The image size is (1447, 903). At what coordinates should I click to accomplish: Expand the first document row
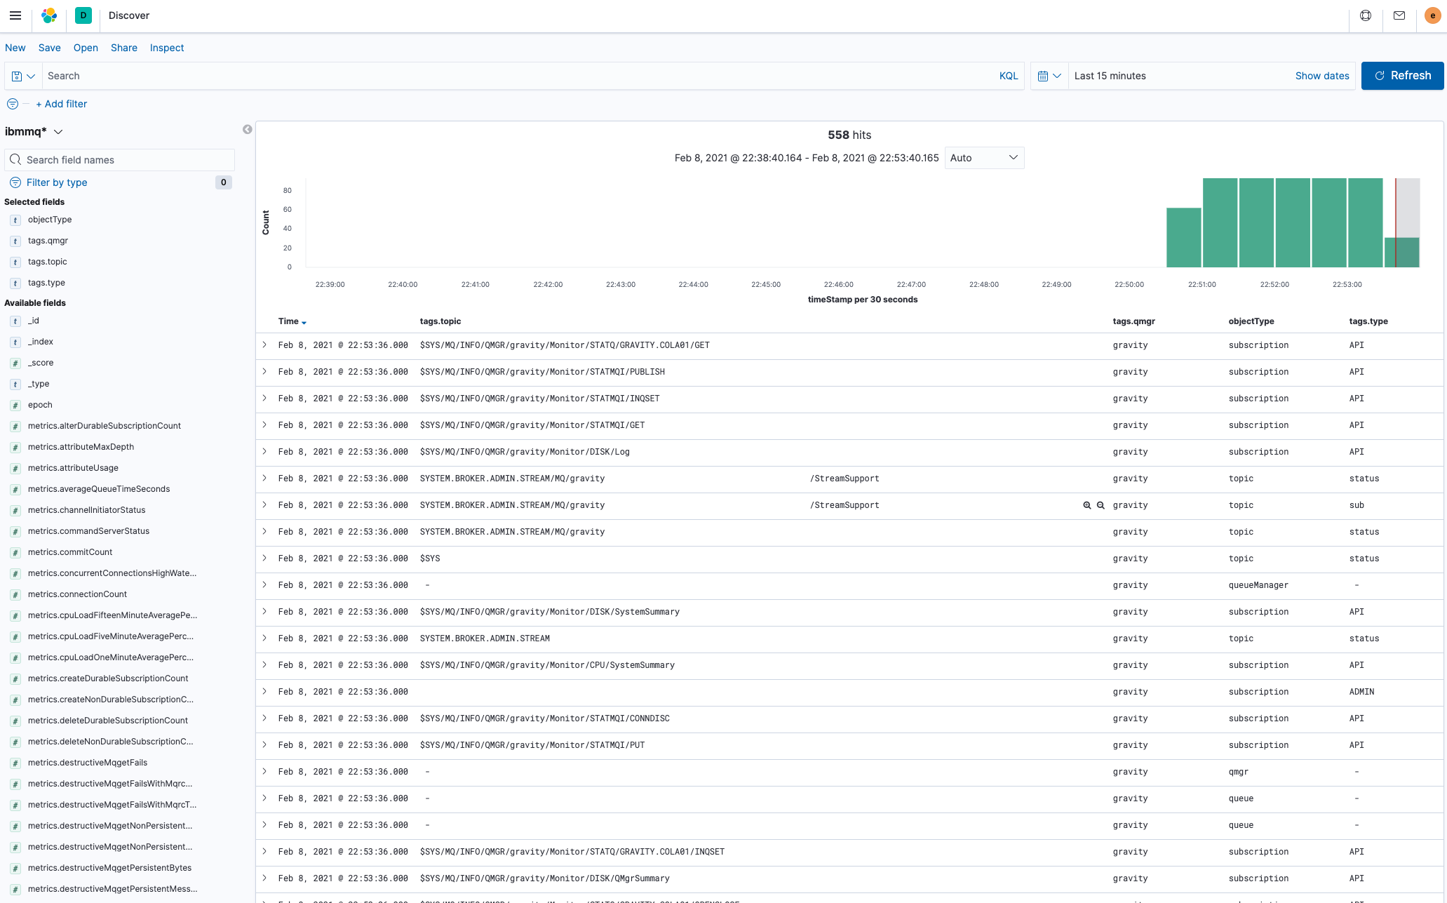click(264, 345)
